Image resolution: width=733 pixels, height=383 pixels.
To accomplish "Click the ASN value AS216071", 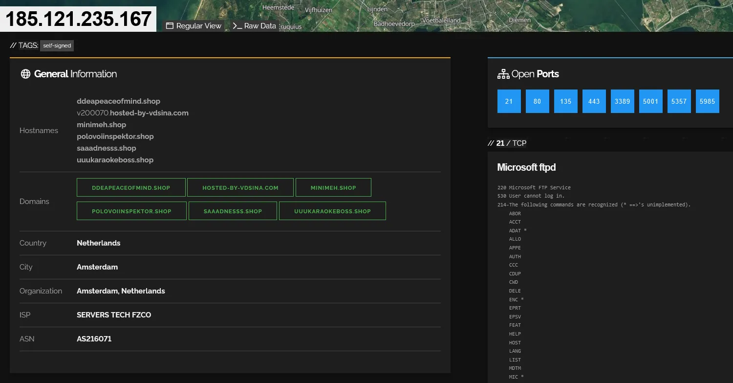I will (94, 338).
